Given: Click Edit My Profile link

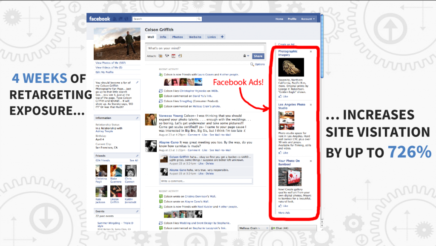Looking at the screenshot, I should [105, 72].
